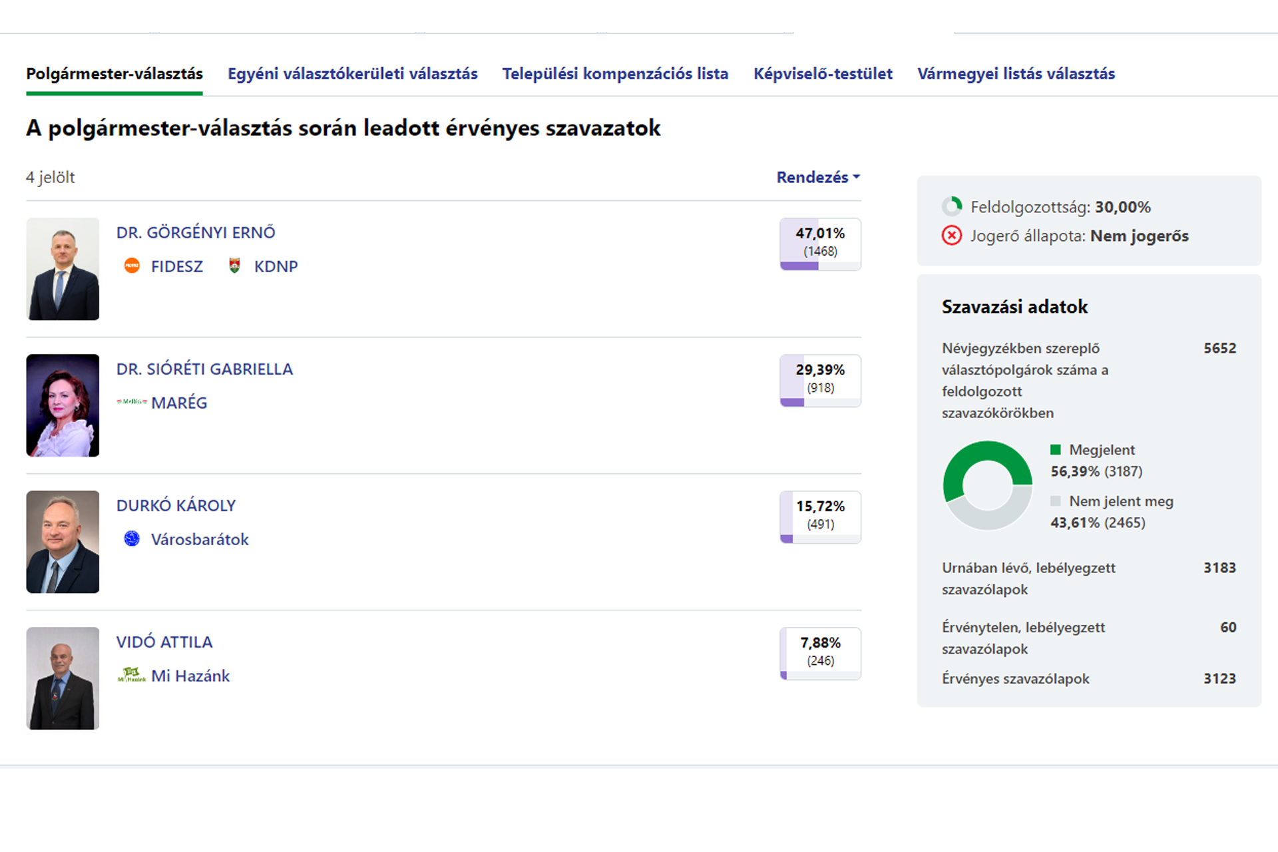Click Vidó Attila's portrait photo
This screenshot has height=852, width=1278.
63,678
